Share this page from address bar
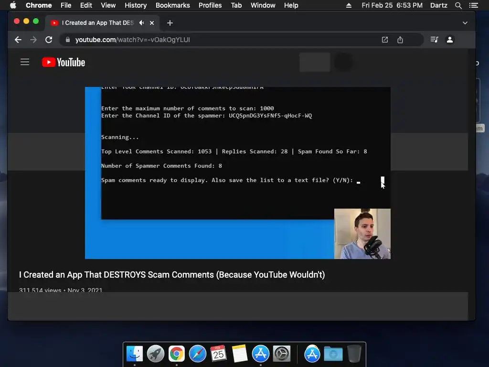 point(400,40)
